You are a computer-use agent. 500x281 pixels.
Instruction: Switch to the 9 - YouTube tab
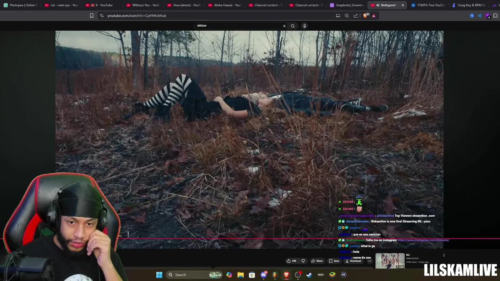click(102, 5)
